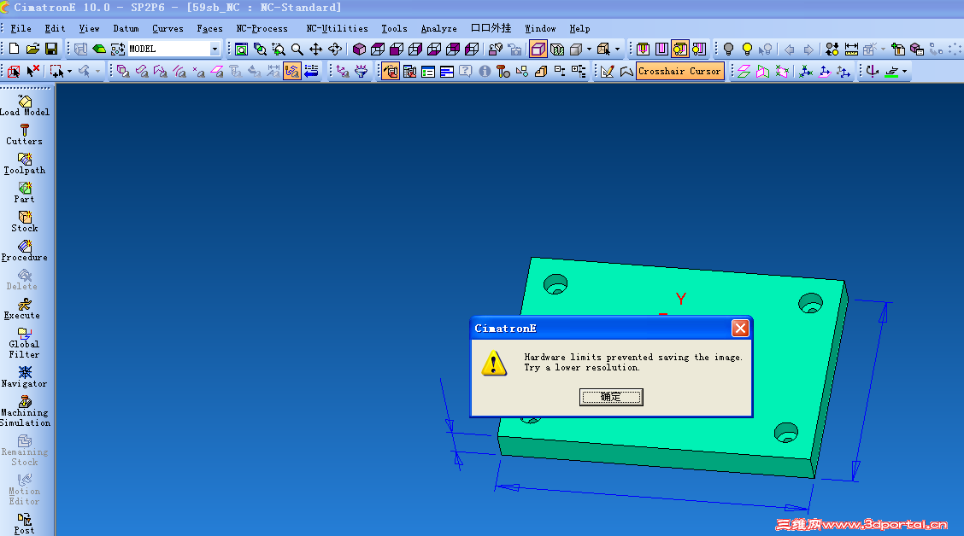
Task: Toggle the first cutter display icon
Action: (x=643, y=50)
